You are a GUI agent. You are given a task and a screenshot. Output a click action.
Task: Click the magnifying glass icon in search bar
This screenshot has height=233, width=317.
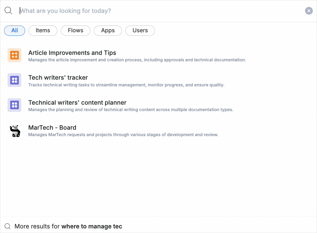point(8,11)
